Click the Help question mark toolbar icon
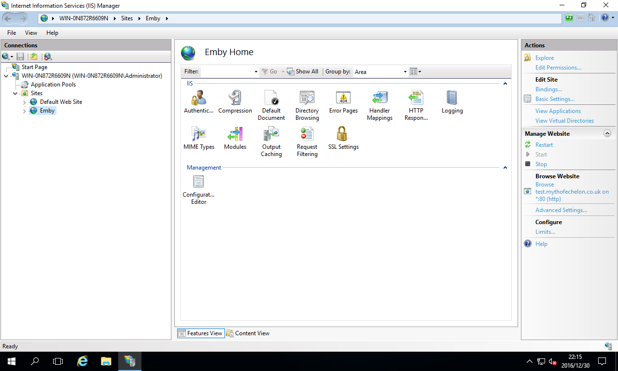 [604, 18]
